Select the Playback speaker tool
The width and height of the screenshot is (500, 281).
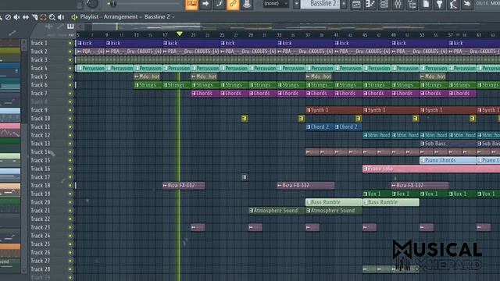pos(61,17)
